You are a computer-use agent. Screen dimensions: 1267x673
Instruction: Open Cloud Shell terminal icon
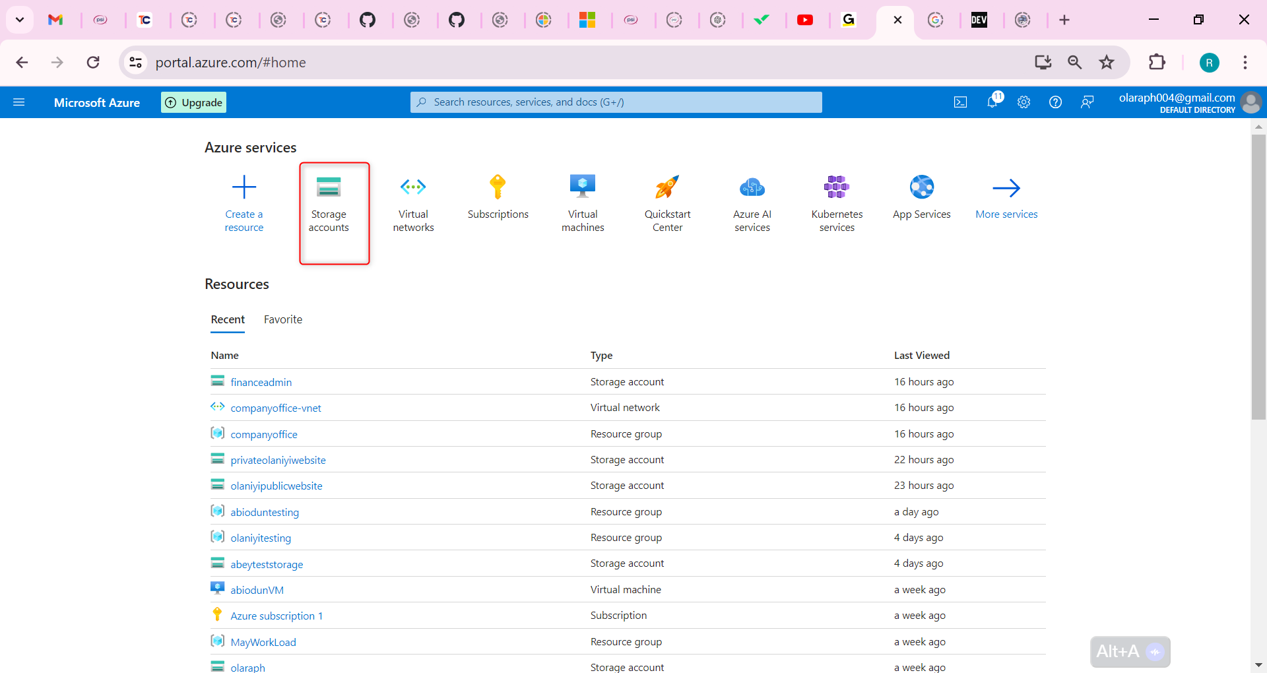pos(961,102)
